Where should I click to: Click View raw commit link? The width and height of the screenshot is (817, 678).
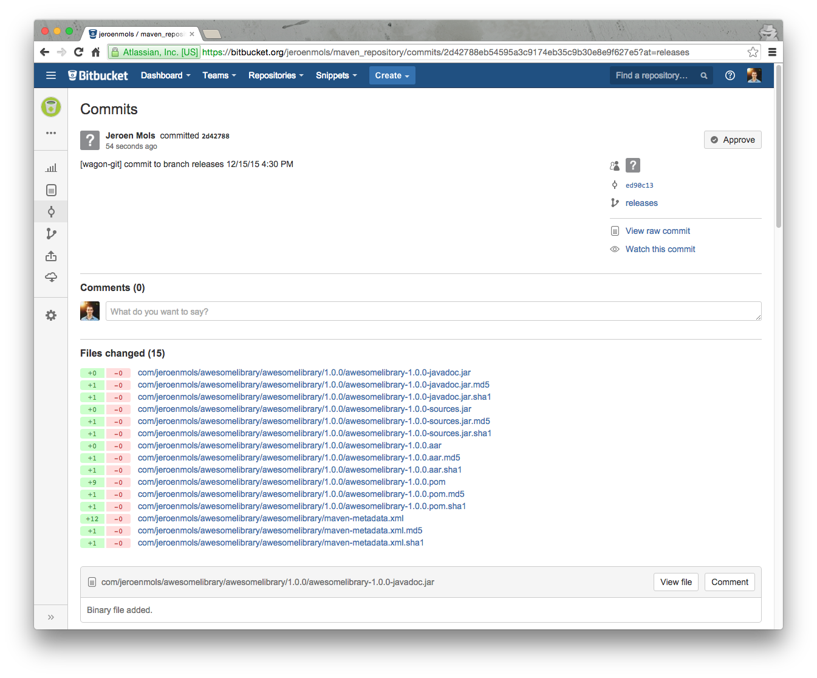pyautogui.click(x=658, y=231)
